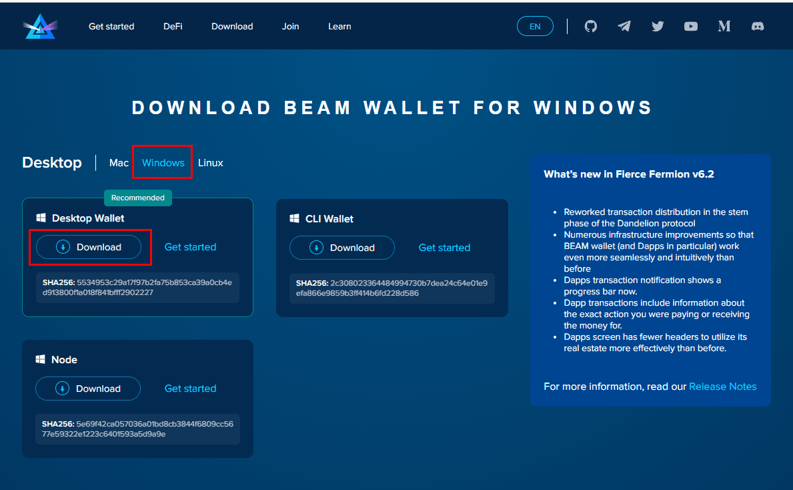Switch to the Mac tab

point(119,163)
